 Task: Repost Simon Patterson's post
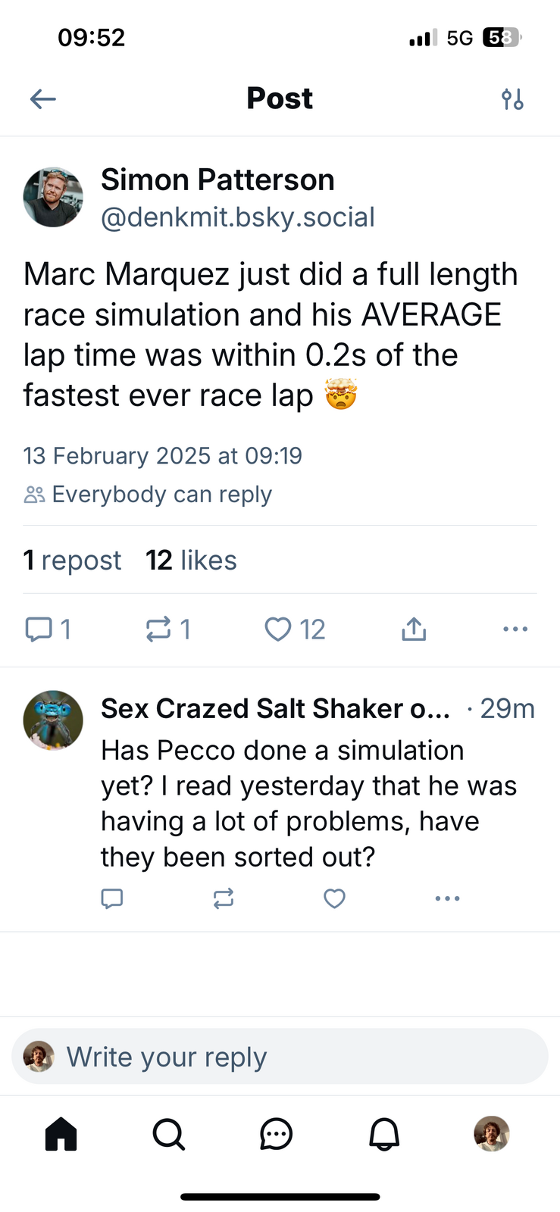(158, 629)
